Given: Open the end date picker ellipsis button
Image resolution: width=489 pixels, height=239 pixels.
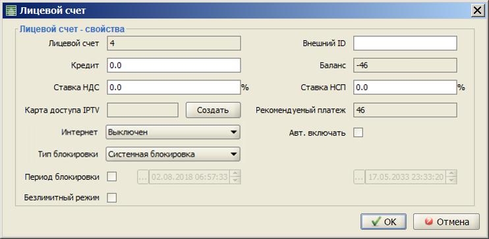Looking at the screenshot, I should (x=359, y=177).
